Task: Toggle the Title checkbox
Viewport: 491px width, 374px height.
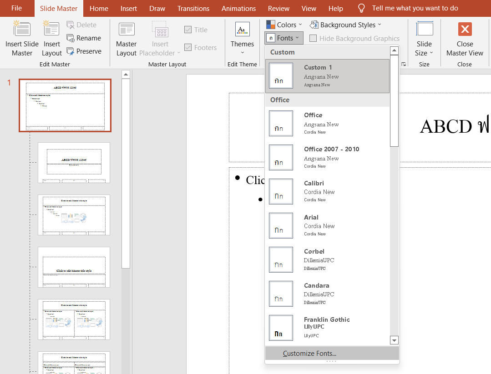Action: tap(188, 30)
